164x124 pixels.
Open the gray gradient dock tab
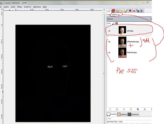(x=142, y=11)
